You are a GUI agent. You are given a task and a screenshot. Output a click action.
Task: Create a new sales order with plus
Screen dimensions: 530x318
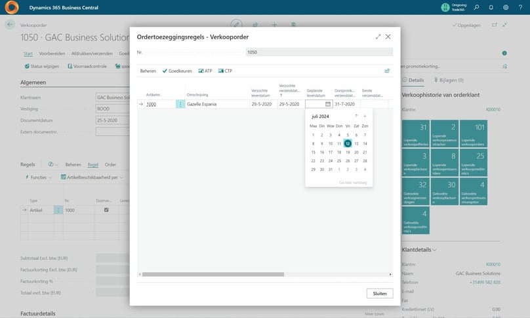274,25
